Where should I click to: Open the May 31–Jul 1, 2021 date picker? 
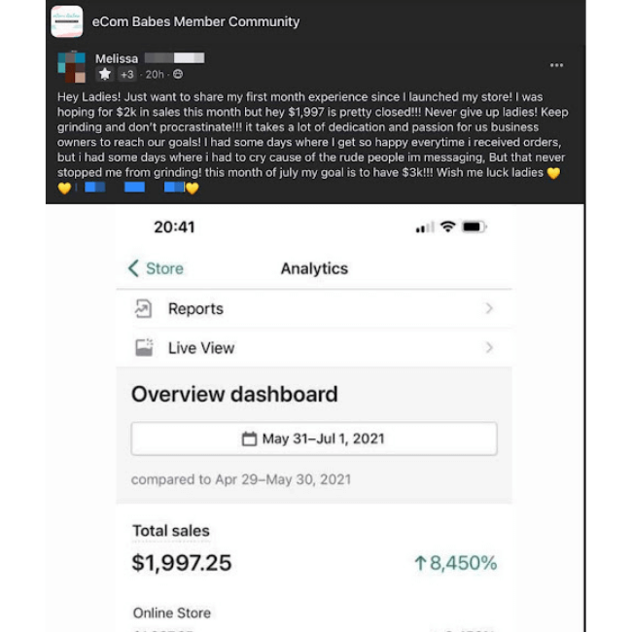[x=314, y=439]
